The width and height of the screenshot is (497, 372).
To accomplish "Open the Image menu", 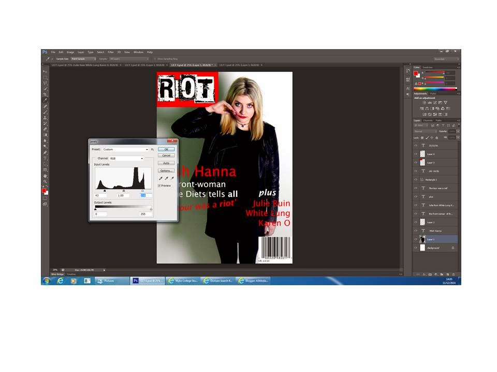I will [70, 52].
